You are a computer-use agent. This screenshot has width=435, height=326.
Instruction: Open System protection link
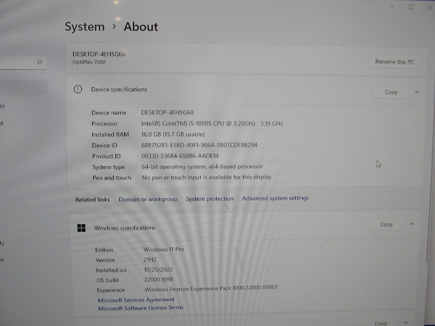point(210,199)
